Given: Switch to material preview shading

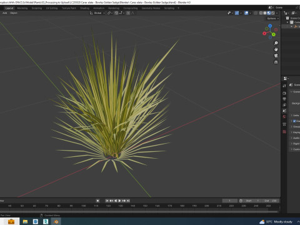Looking at the screenshot, I should [x=269, y=13].
